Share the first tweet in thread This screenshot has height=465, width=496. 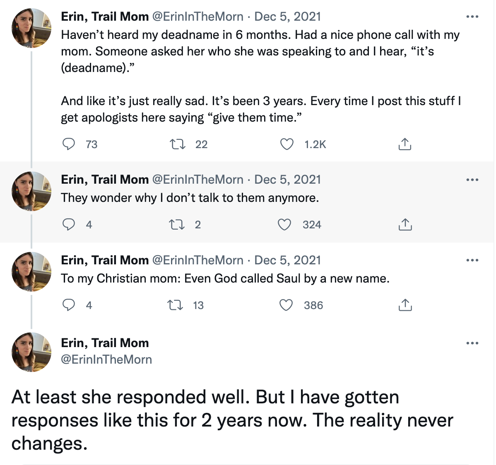pos(405,144)
